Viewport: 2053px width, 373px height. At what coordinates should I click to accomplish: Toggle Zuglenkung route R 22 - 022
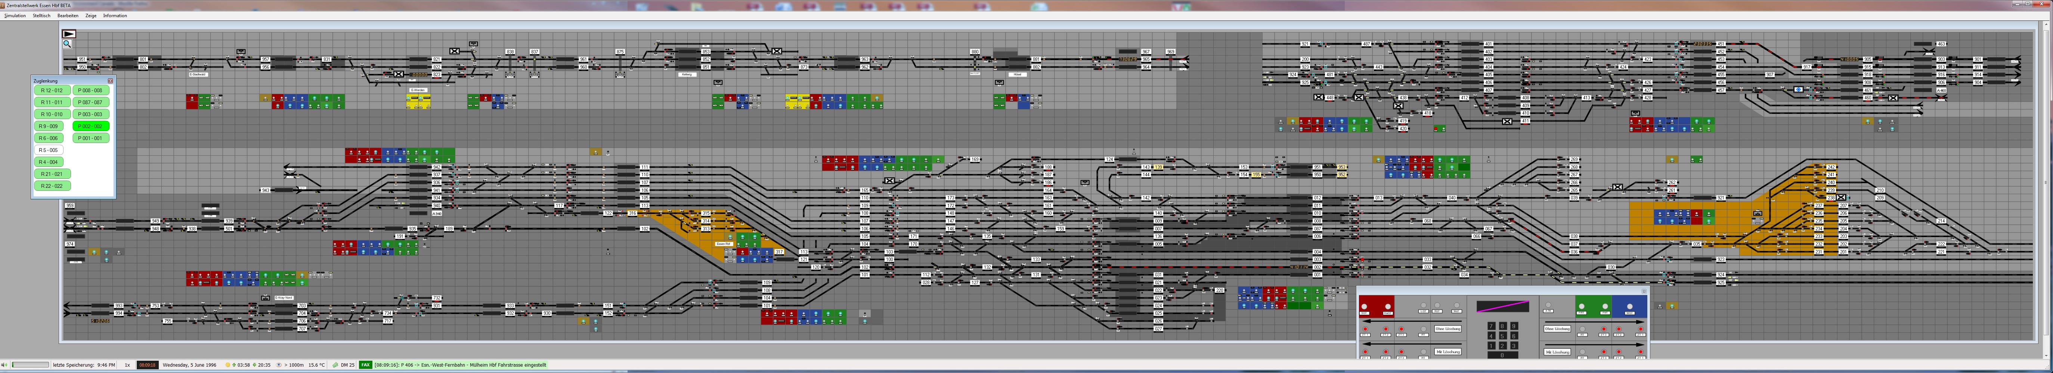pyautogui.click(x=52, y=186)
